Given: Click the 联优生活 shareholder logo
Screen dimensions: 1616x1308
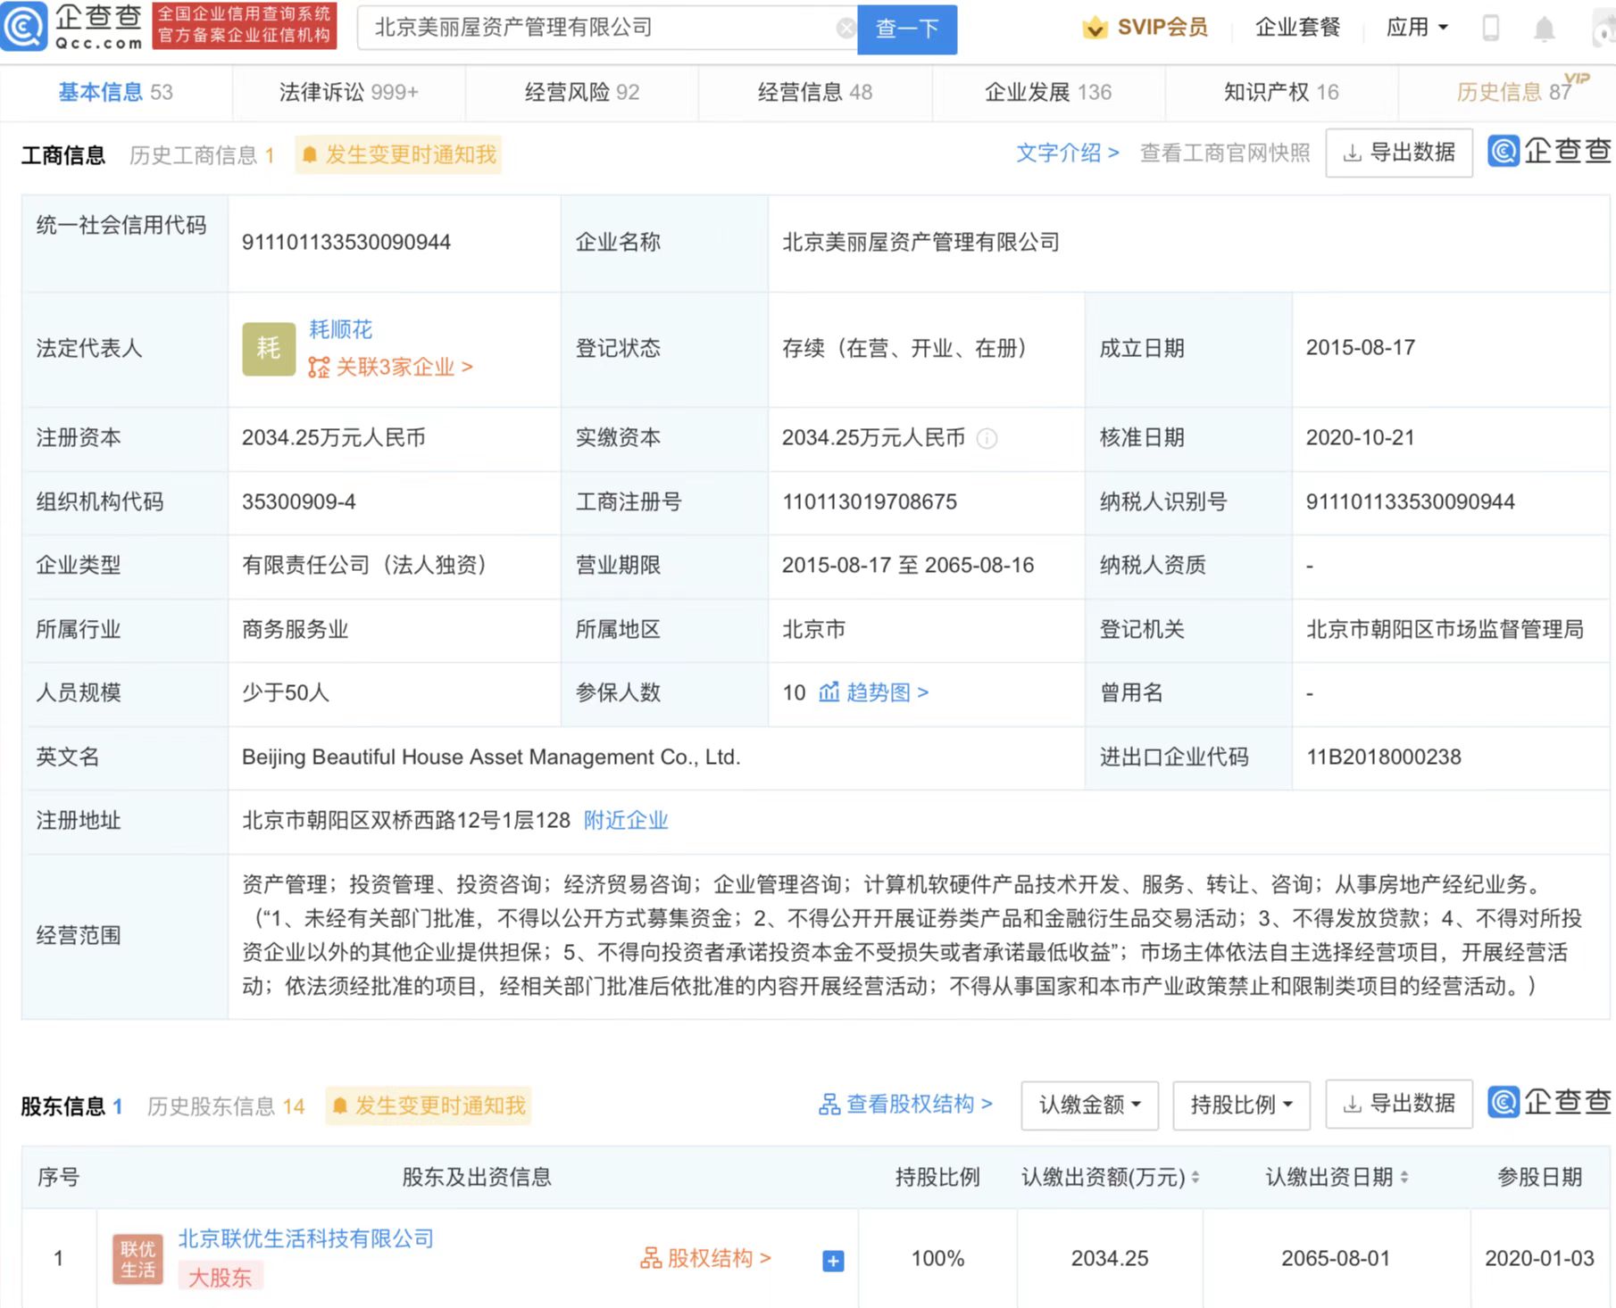Looking at the screenshot, I should (137, 1259).
